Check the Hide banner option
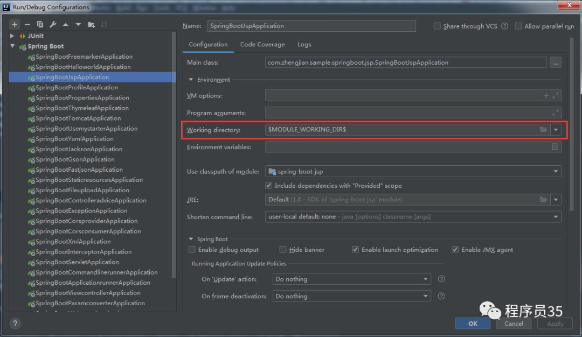Screen dimensions: 582x337 point(283,249)
